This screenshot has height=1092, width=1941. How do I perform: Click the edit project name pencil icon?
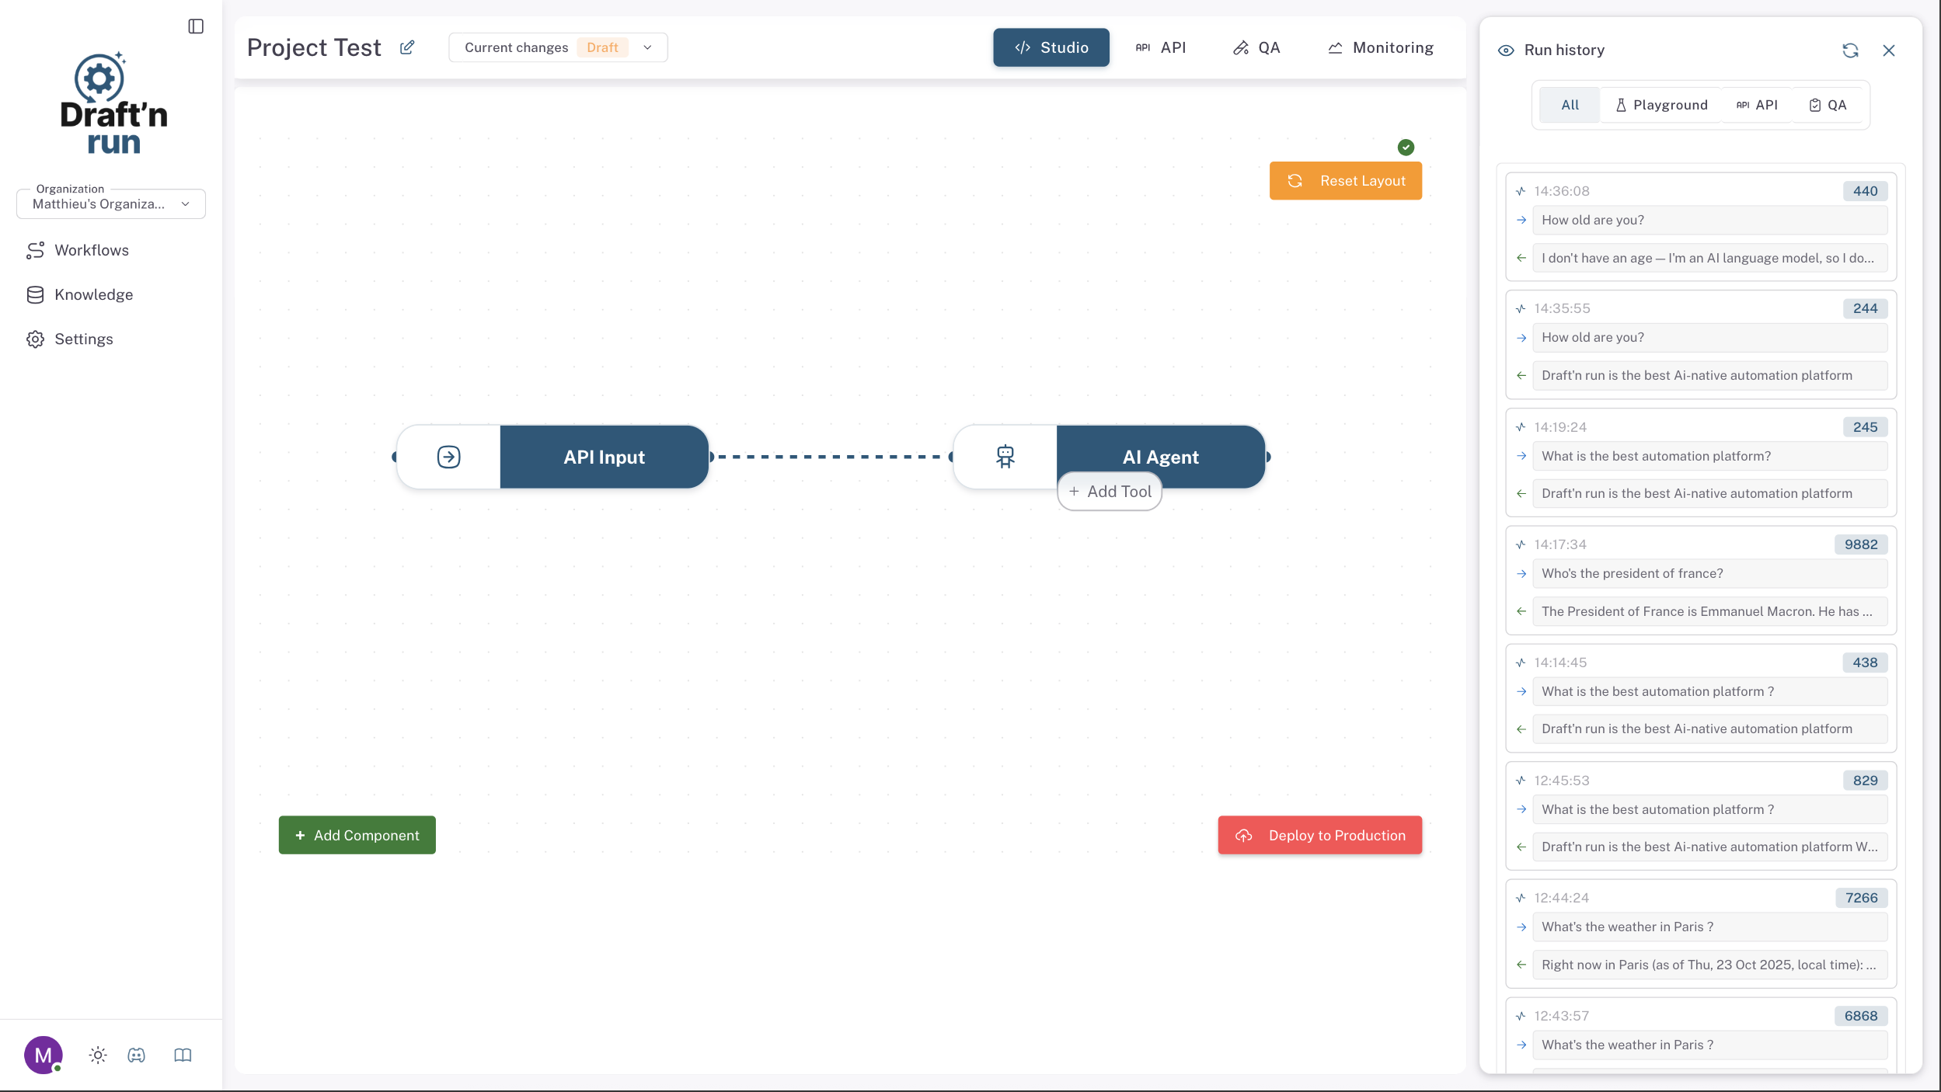(x=407, y=47)
